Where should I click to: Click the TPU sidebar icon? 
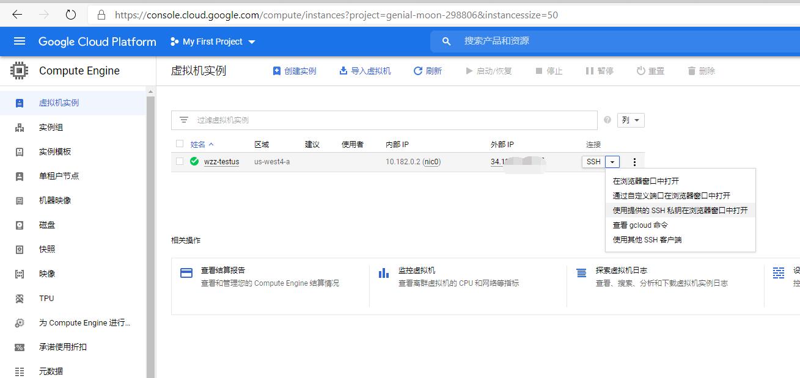coord(20,298)
